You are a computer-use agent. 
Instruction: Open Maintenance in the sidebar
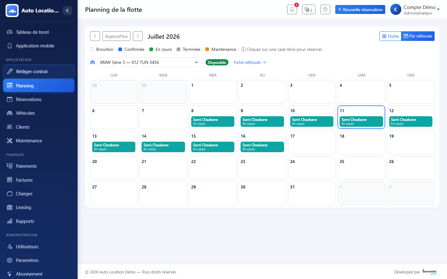click(39, 140)
